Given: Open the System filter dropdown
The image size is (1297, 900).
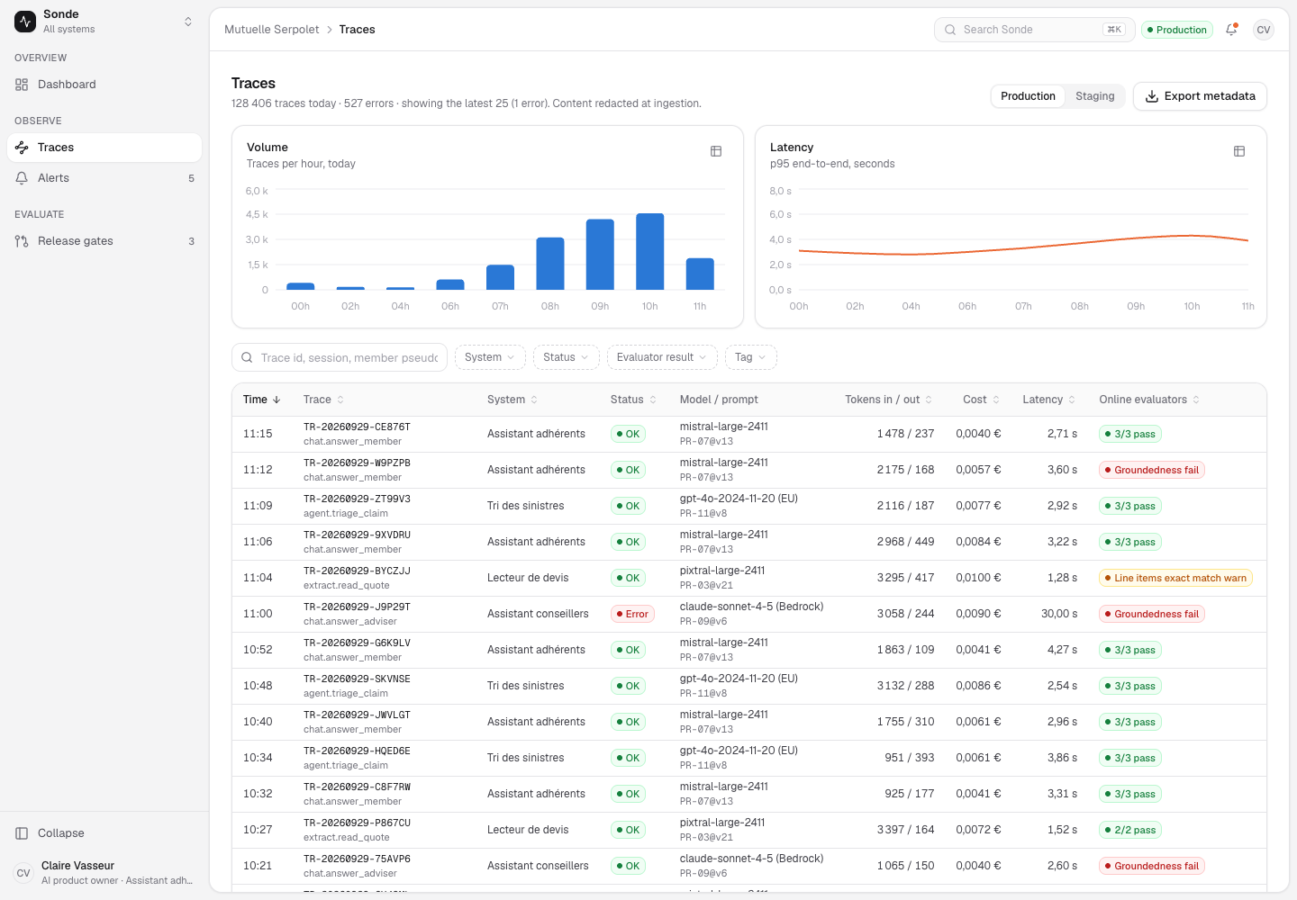Looking at the screenshot, I should (490, 357).
